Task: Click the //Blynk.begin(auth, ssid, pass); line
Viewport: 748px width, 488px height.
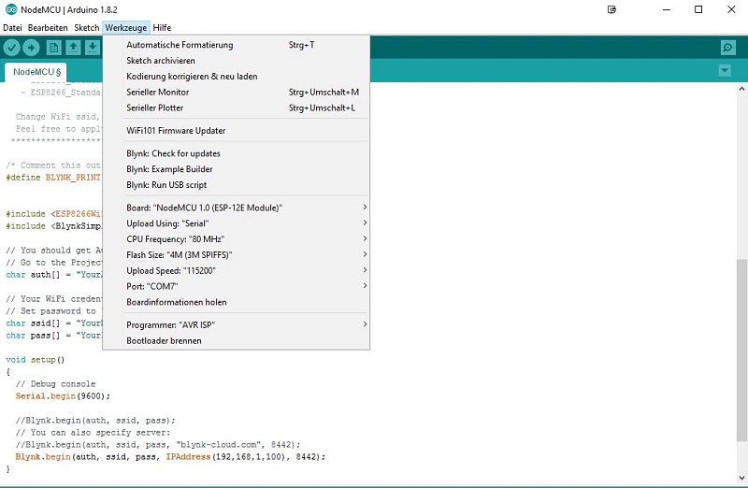Action: click(95, 421)
